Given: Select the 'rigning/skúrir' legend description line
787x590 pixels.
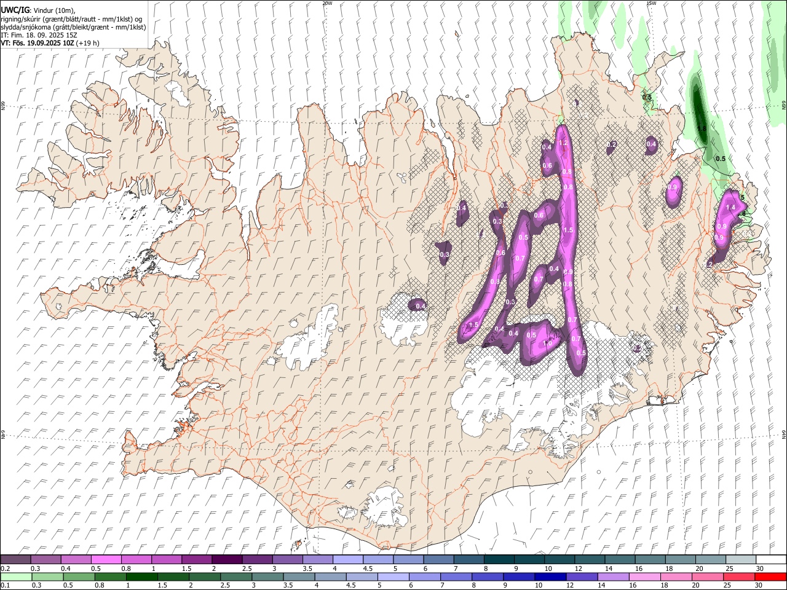Looking at the screenshot, I should click(73, 19).
